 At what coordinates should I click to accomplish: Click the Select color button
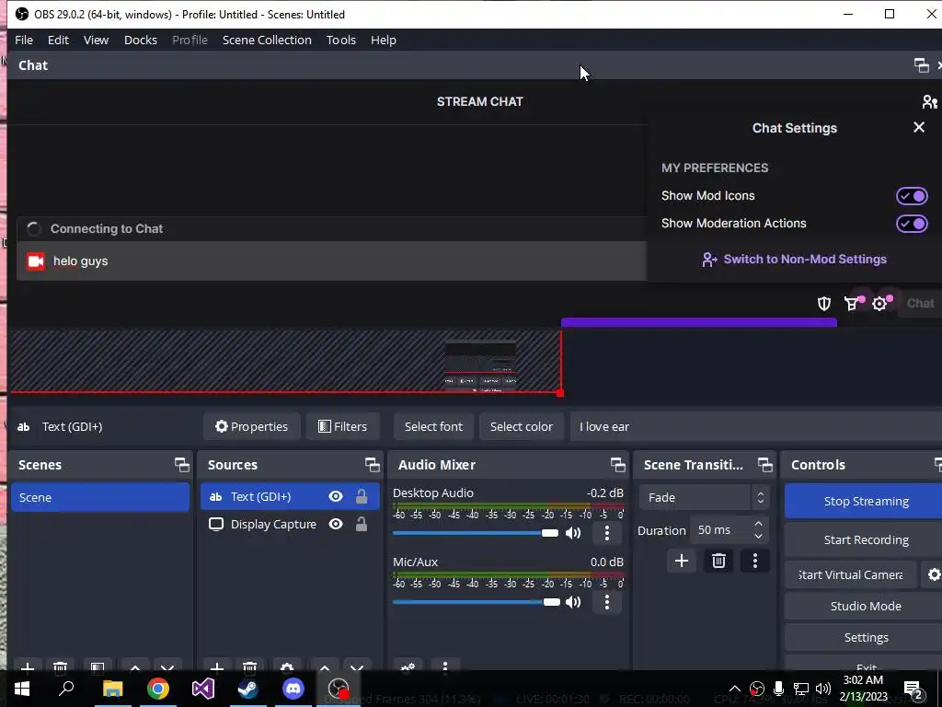[x=522, y=426]
